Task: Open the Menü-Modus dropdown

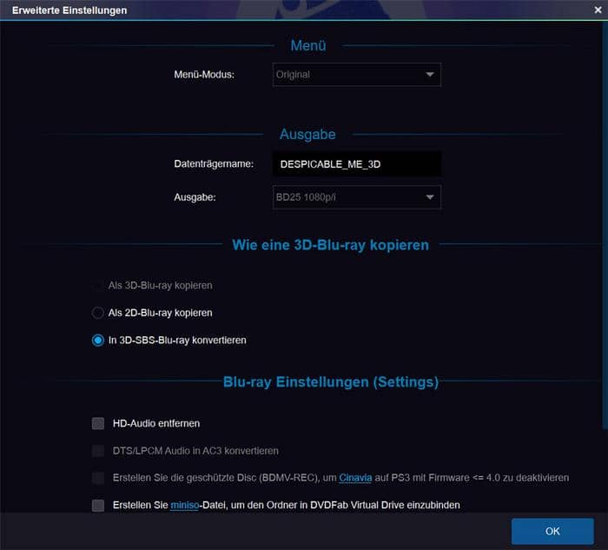Action: 356,75
